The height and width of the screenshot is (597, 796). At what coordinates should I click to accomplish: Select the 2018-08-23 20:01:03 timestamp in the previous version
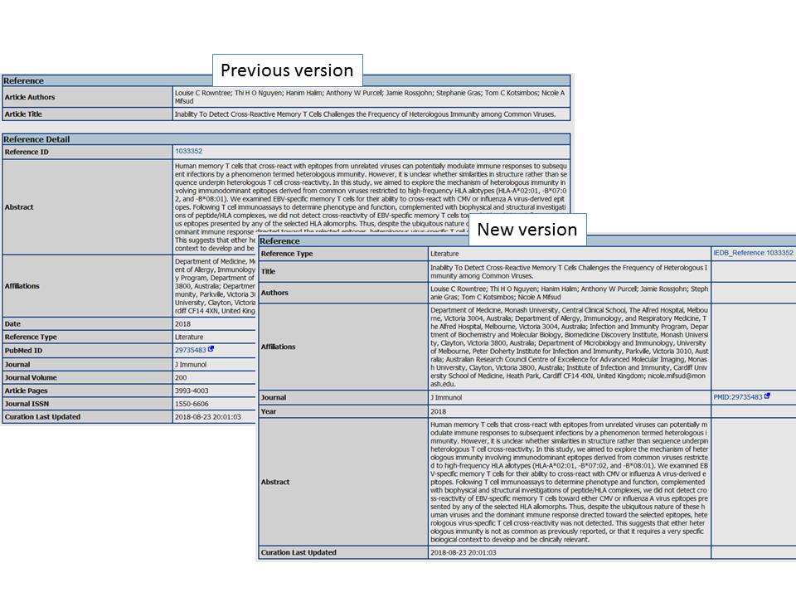tap(208, 417)
